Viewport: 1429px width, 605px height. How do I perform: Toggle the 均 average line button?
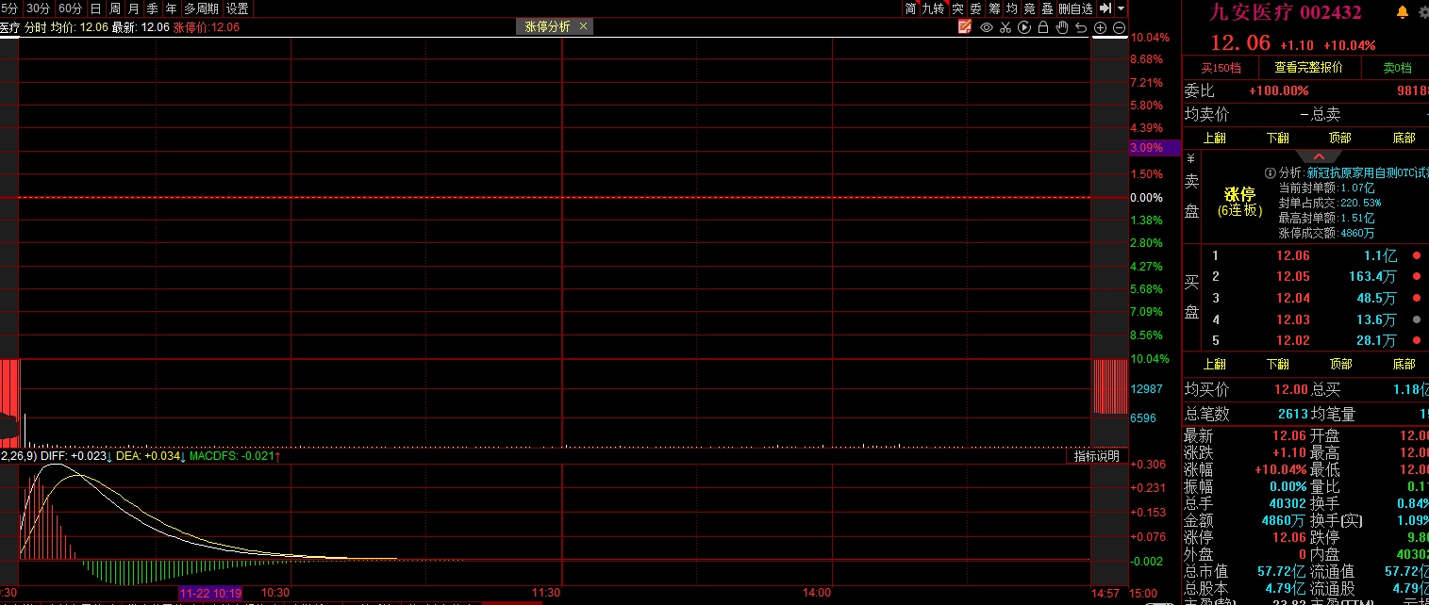(x=1011, y=8)
